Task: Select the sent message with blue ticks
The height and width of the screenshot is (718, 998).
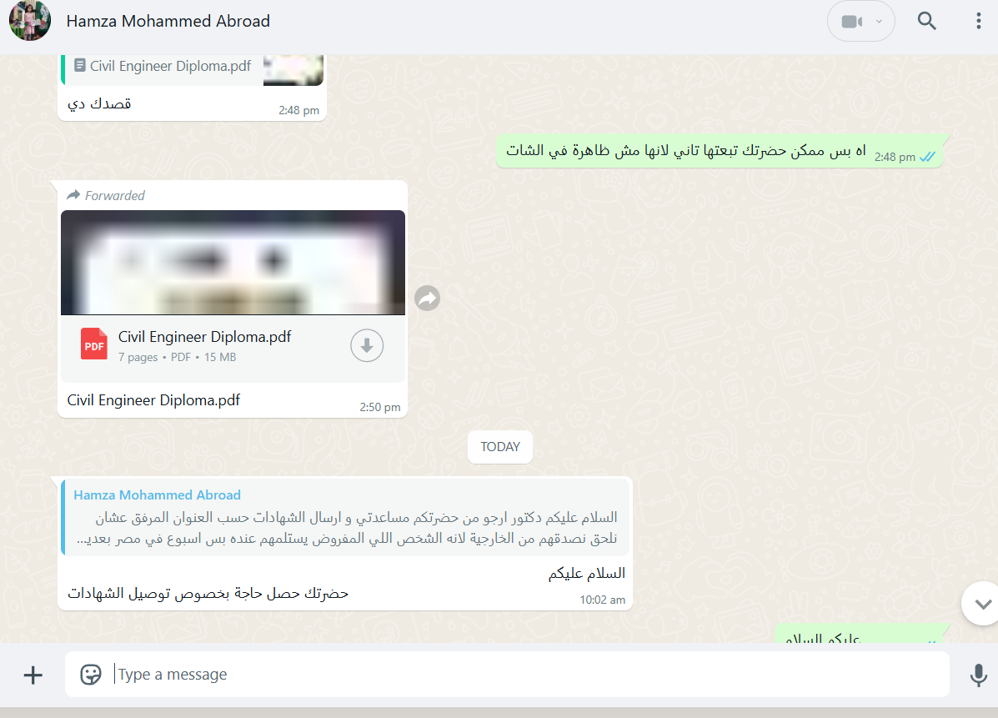Action: coord(720,152)
